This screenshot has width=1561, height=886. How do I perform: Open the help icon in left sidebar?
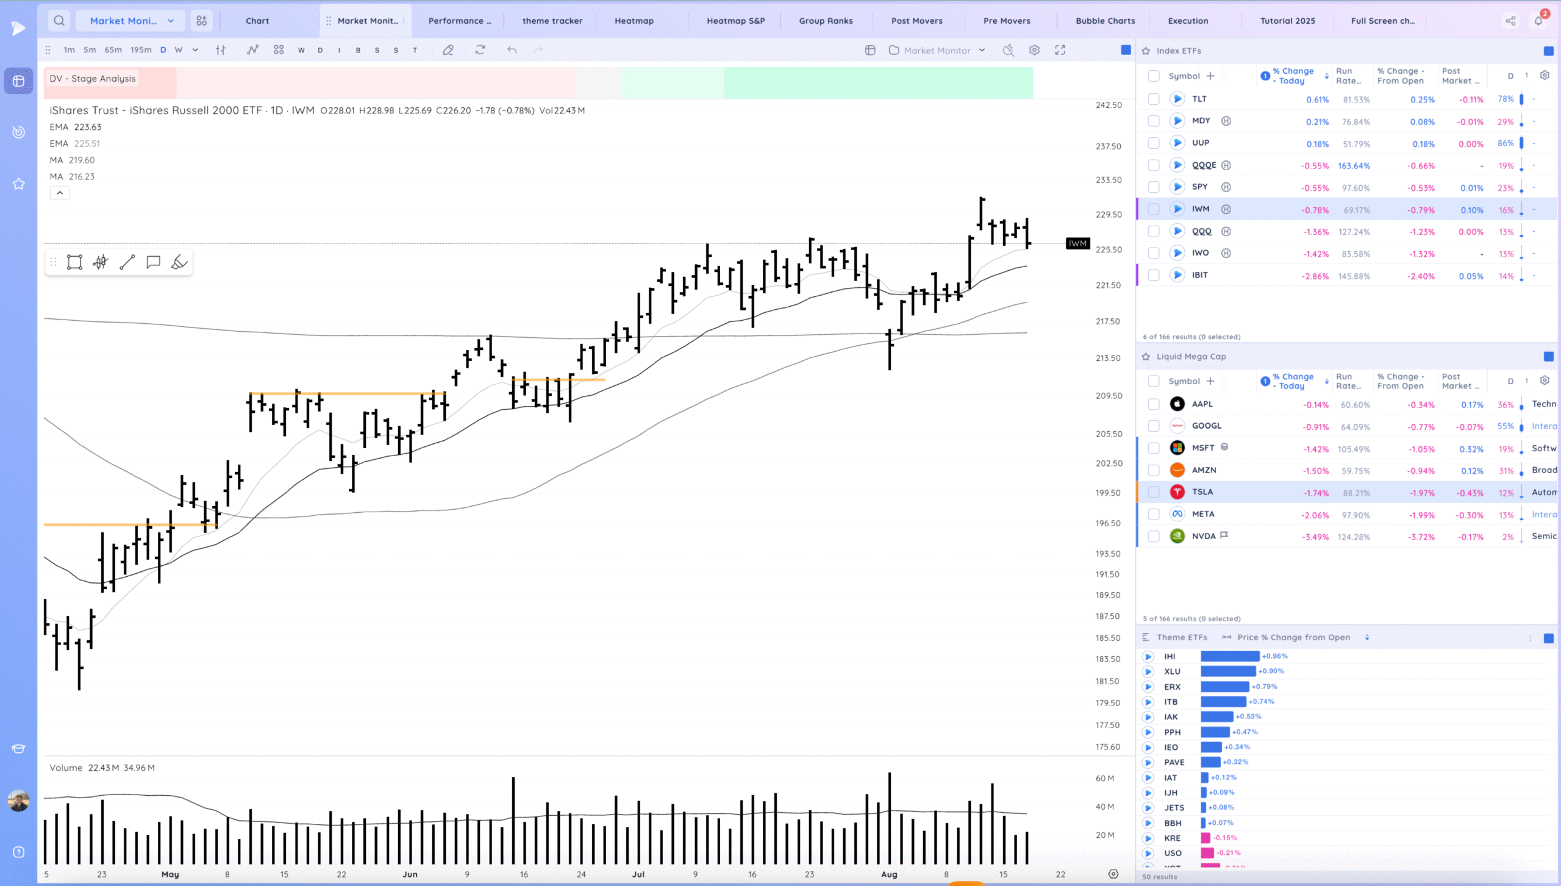19,852
